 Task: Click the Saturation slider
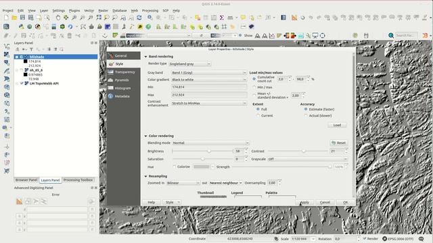pyautogui.click(x=202, y=159)
